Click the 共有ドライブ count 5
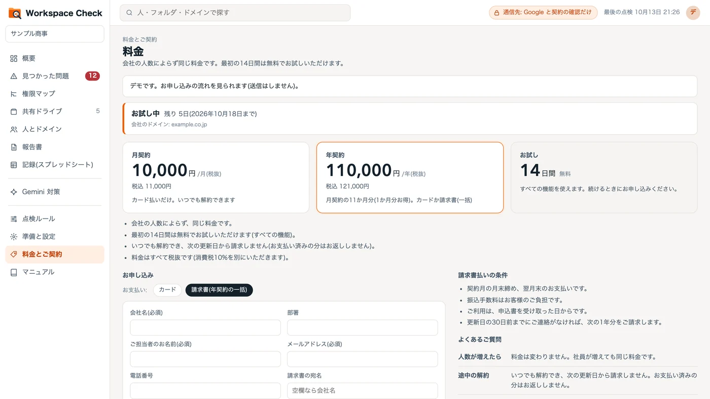Viewport: 710px width, 399px height. (x=98, y=111)
